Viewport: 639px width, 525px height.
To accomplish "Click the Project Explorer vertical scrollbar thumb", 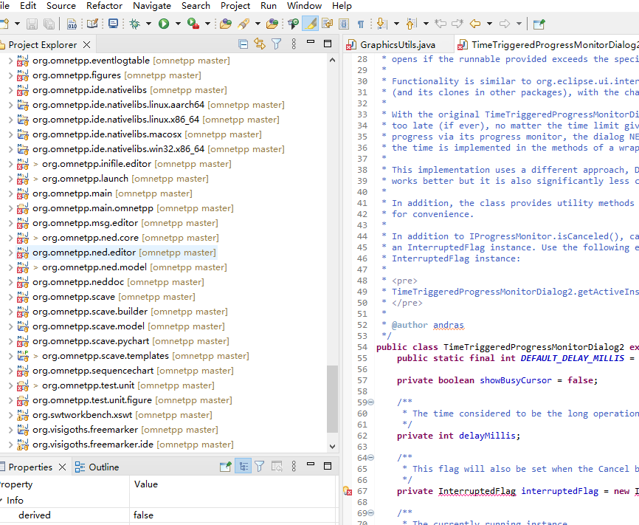I will pos(333,399).
